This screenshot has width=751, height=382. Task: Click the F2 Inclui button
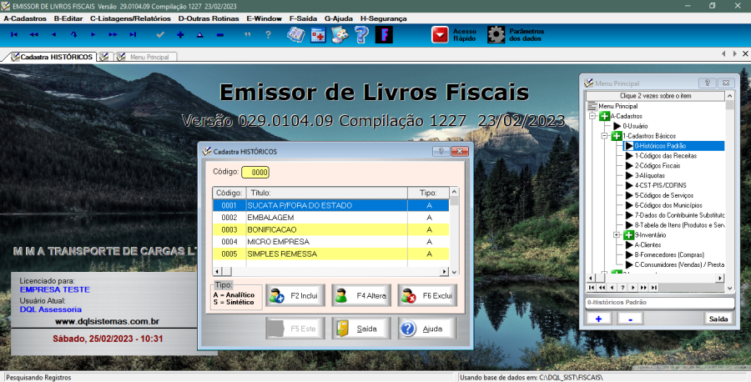[x=295, y=295]
